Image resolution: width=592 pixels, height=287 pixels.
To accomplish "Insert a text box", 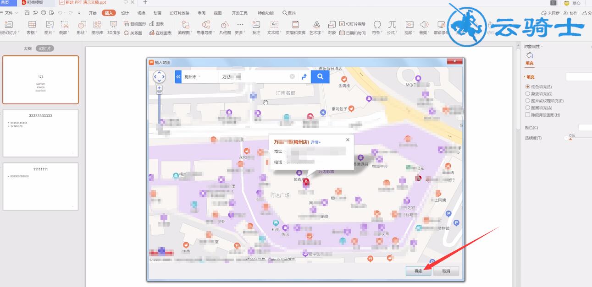I will (x=274, y=27).
